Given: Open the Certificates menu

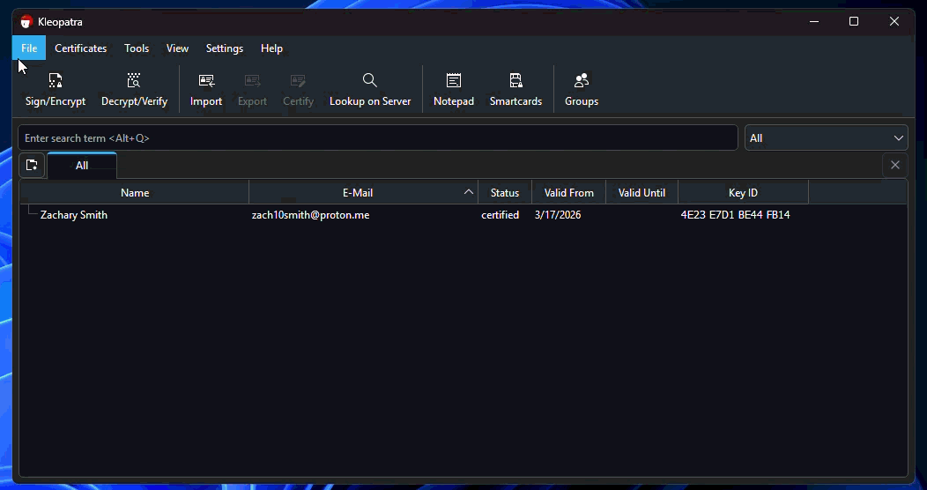Looking at the screenshot, I should tap(81, 48).
